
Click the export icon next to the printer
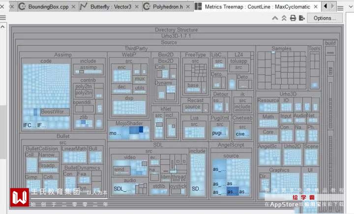point(302,18)
